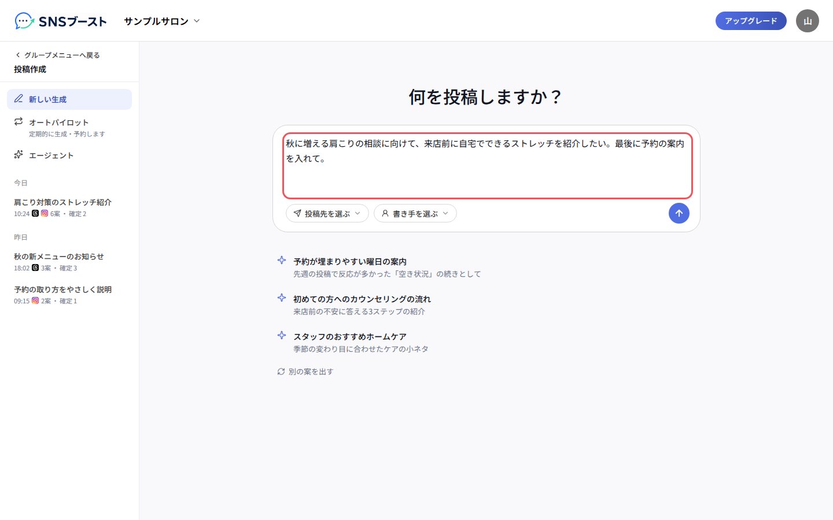Screen dimensions: 833x520
Task: Click subtitle 来店前の不安に答える3ステップの紹介
Action: (x=359, y=311)
